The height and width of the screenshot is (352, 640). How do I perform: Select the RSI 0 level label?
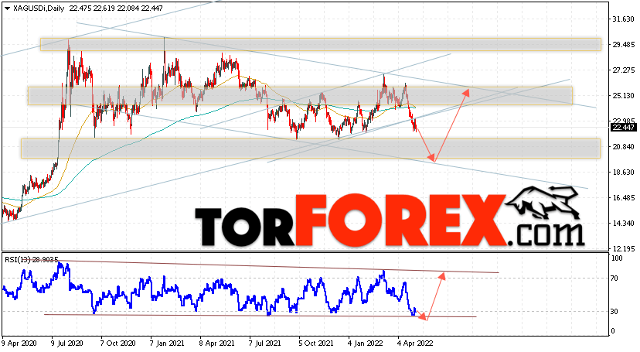[x=612, y=331]
